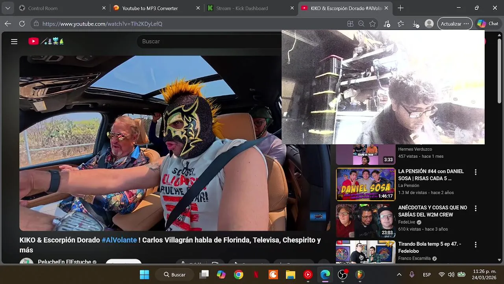Open the Wi-Fi network tray icon
This screenshot has width=504, height=284.
[441, 275]
